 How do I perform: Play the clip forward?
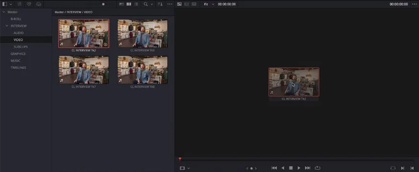click(x=299, y=168)
